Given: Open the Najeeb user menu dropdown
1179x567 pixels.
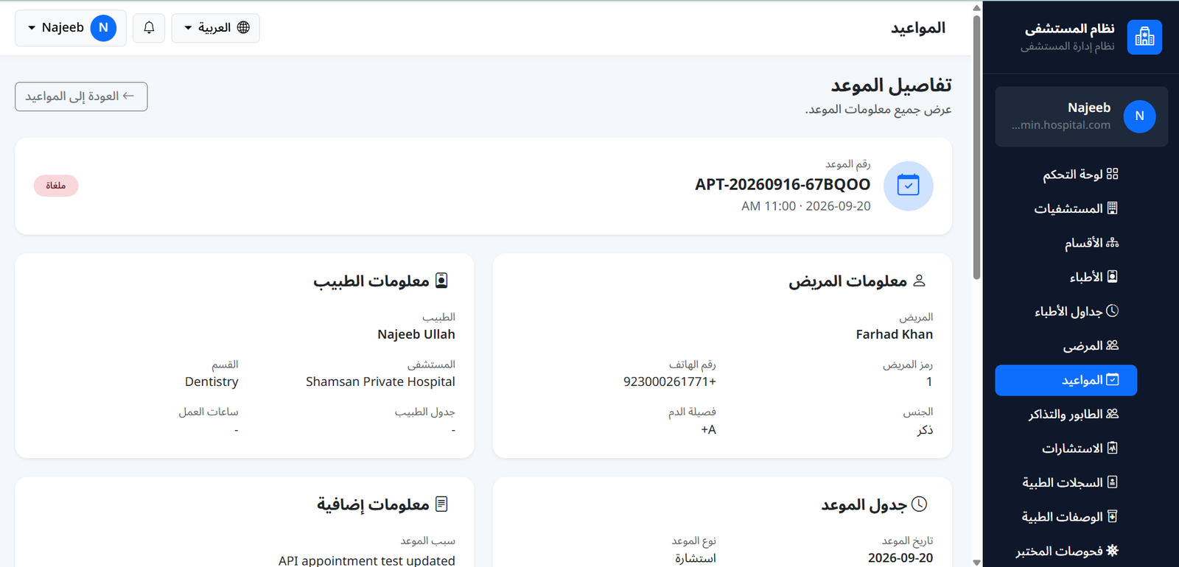Looking at the screenshot, I should pos(71,28).
